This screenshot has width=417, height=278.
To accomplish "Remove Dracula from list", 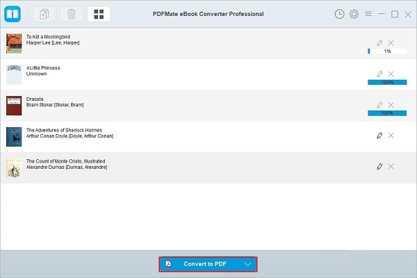I will [391, 105].
